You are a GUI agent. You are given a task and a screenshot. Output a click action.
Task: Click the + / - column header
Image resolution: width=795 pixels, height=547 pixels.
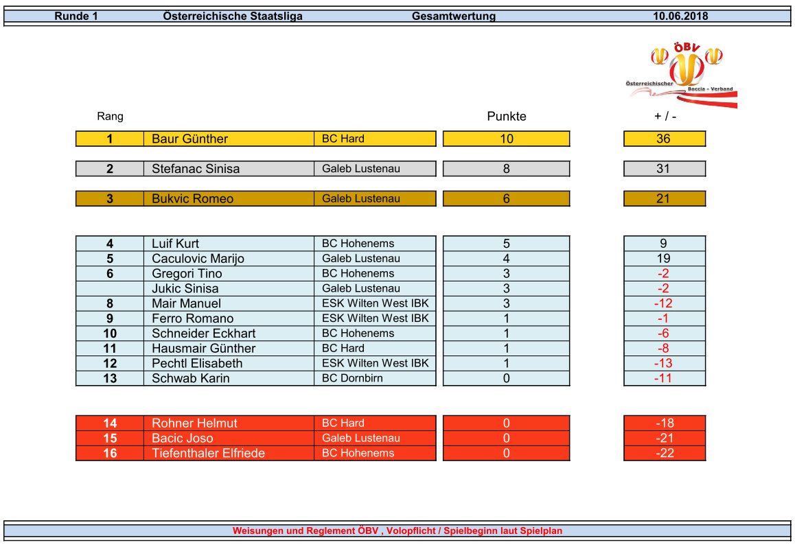(x=665, y=117)
